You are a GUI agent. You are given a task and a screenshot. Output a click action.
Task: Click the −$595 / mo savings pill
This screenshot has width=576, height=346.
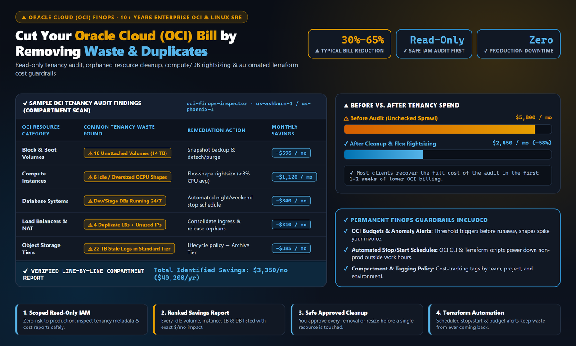tap(291, 153)
